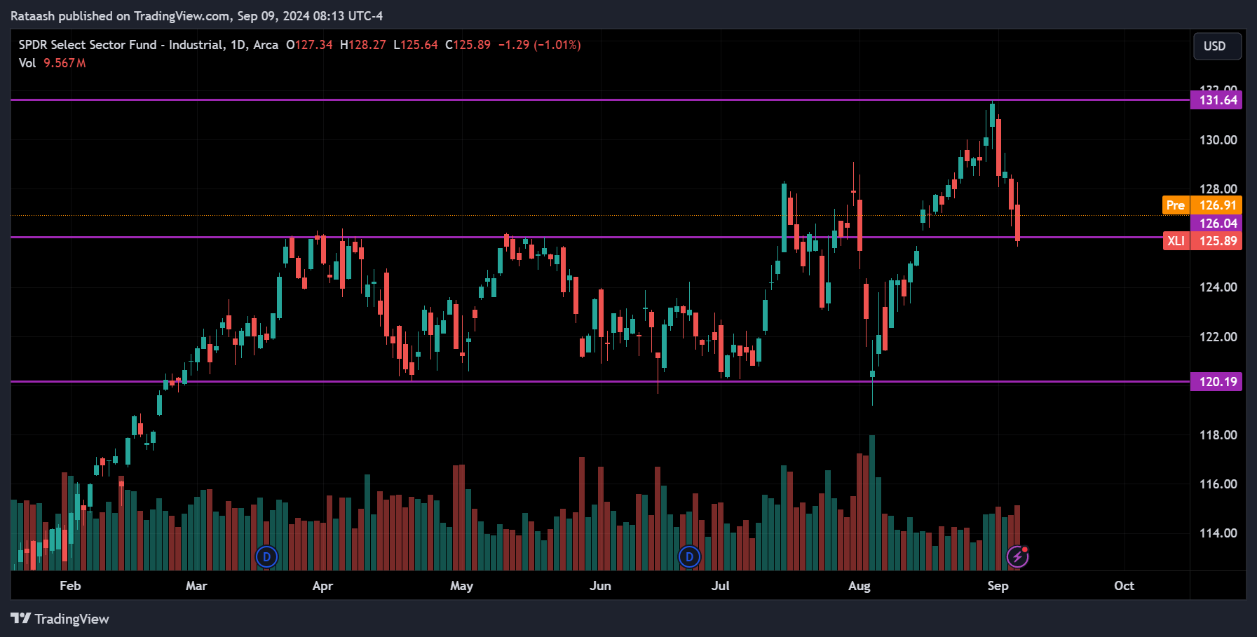The height and width of the screenshot is (637, 1257).
Task: Click the closing price C125.89 value
Action: [x=468, y=45]
